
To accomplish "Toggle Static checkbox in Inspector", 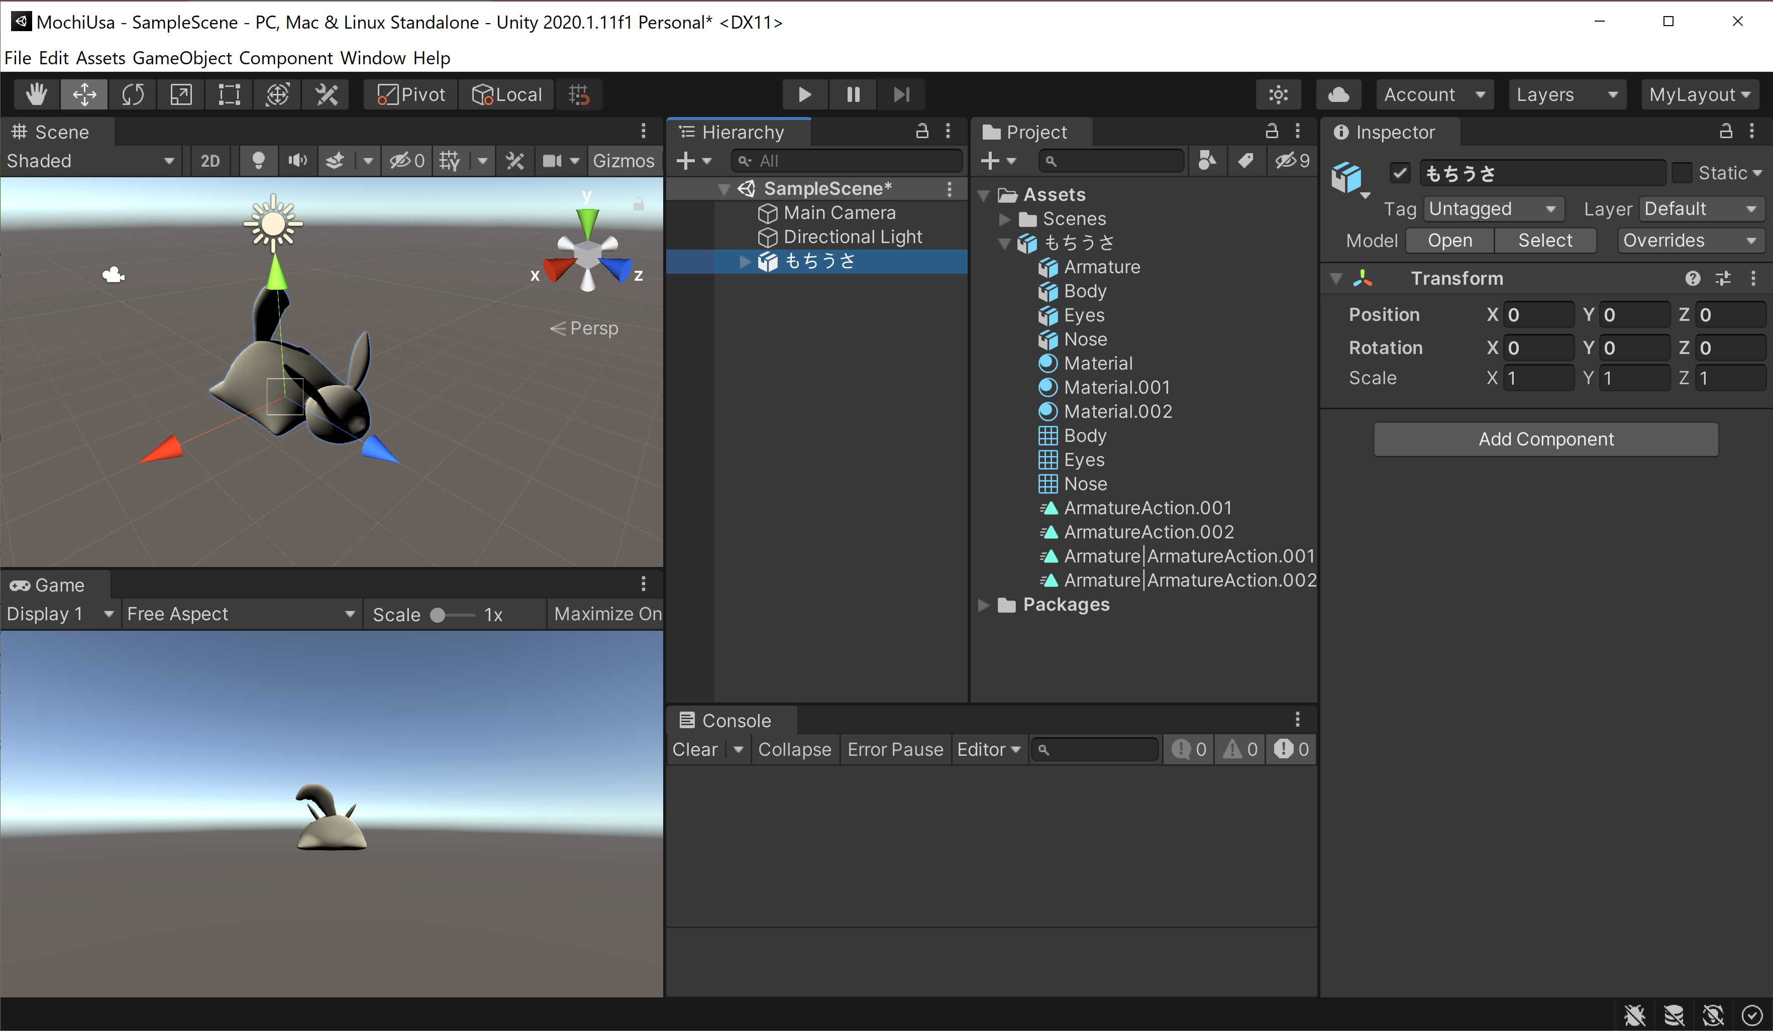I will 1682,173.
